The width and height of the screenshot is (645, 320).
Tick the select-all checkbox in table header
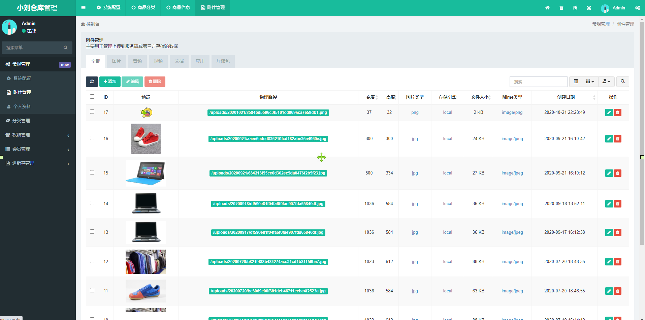coord(92,97)
